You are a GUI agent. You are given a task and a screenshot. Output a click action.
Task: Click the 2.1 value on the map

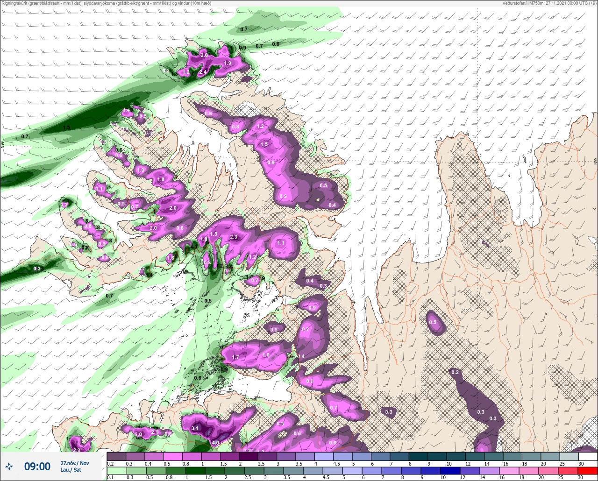[155, 432]
